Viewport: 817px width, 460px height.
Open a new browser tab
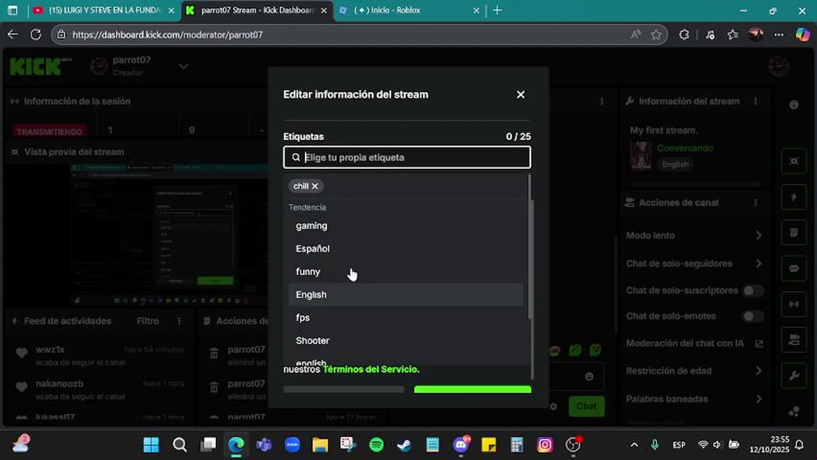tap(497, 10)
